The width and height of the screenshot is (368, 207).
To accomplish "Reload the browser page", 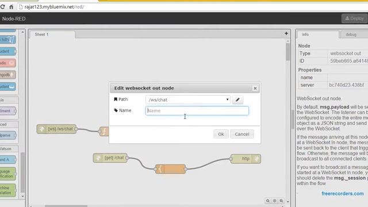I will click(2, 7).
